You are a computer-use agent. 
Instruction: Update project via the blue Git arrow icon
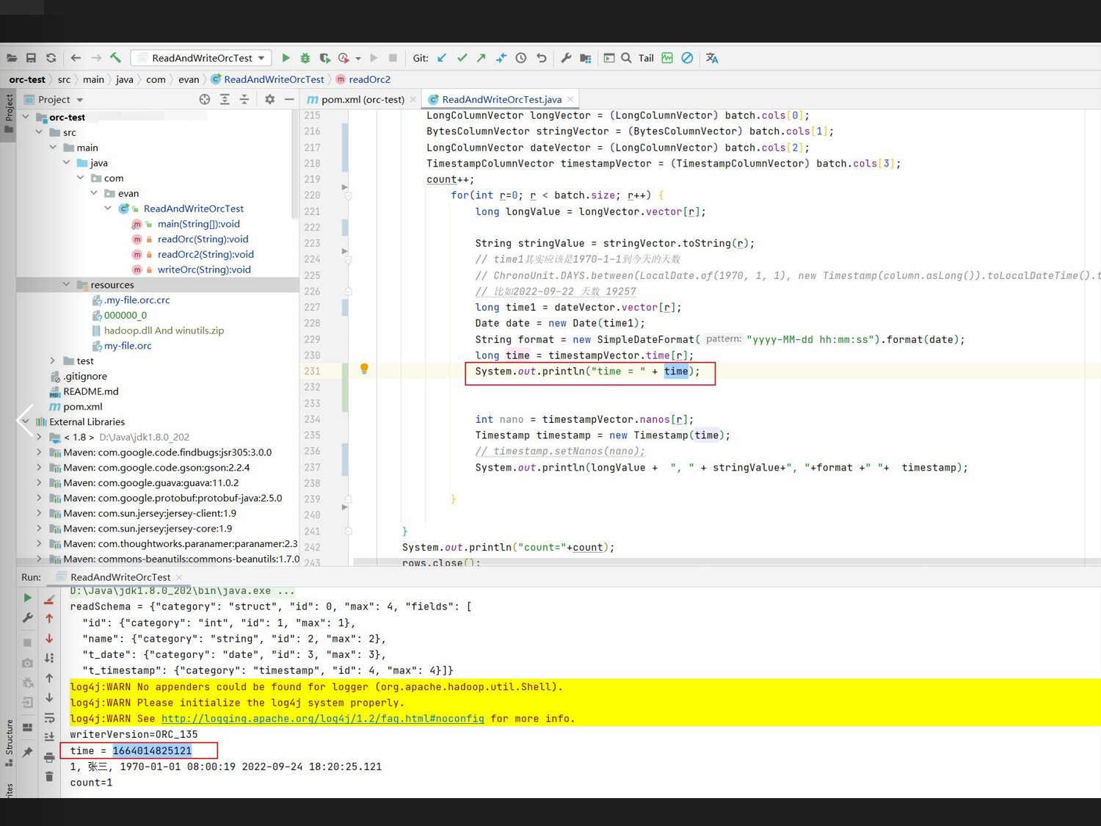coord(441,57)
